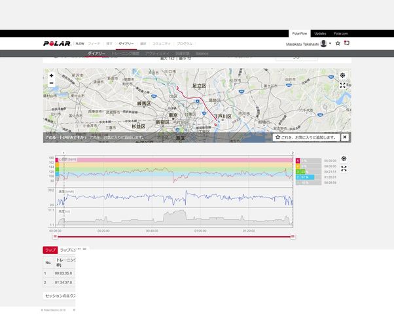Click the 新宿区 label on map
394x314 pixels.
coord(162,122)
